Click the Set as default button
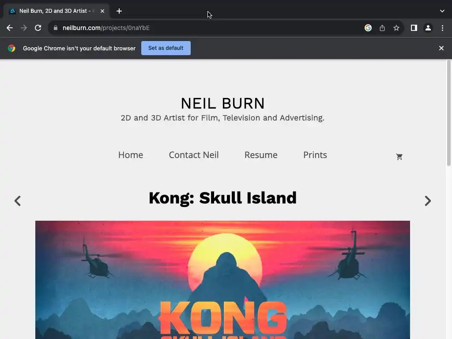 (x=166, y=48)
